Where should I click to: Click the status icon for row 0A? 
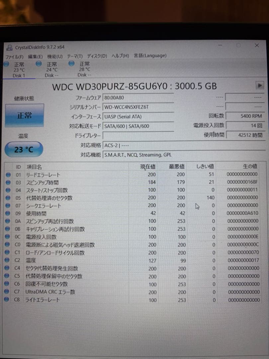click(x=8, y=221)
